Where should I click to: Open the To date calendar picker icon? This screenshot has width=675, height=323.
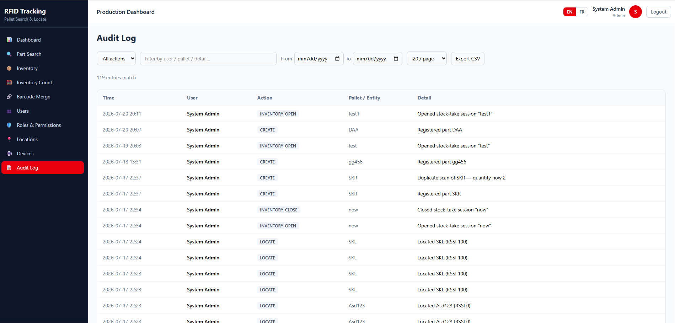pos(396,59)
